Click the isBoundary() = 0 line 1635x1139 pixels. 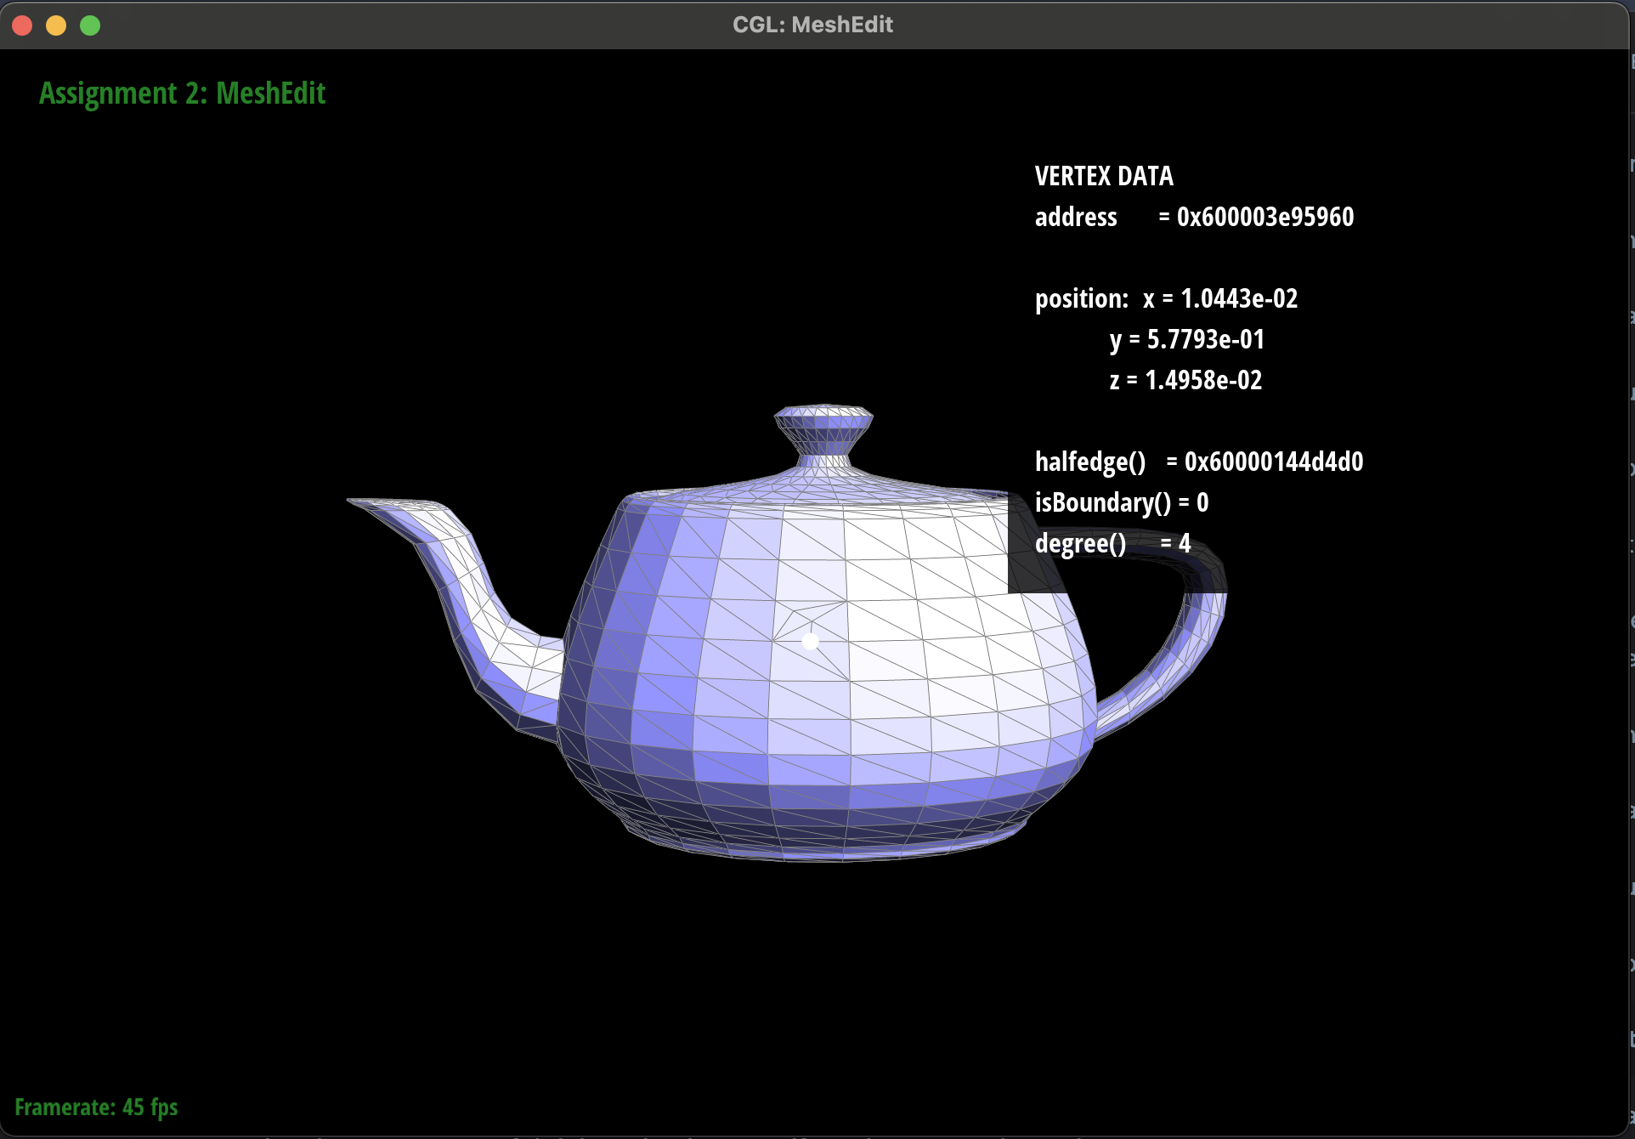tap(1121, 502)
